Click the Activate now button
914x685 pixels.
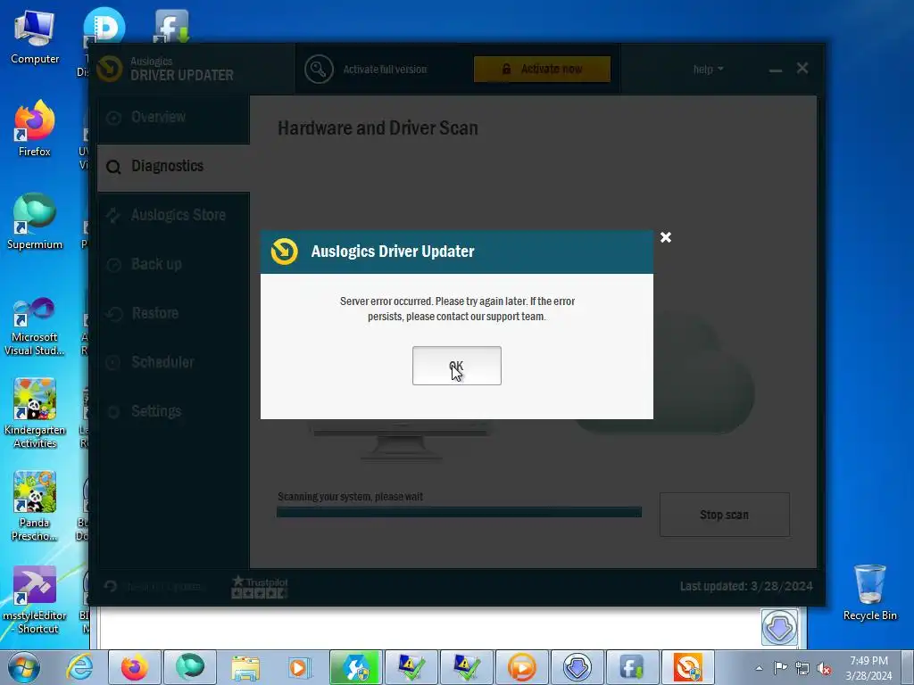[x=542, y=69]
